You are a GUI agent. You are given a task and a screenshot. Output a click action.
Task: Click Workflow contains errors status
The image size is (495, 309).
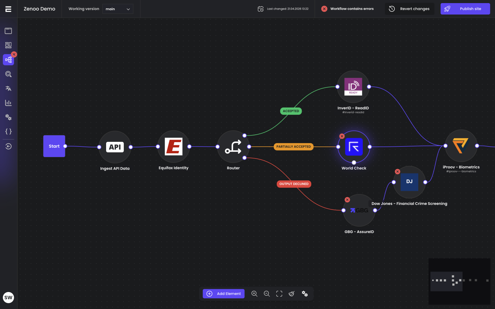[347, 9]
